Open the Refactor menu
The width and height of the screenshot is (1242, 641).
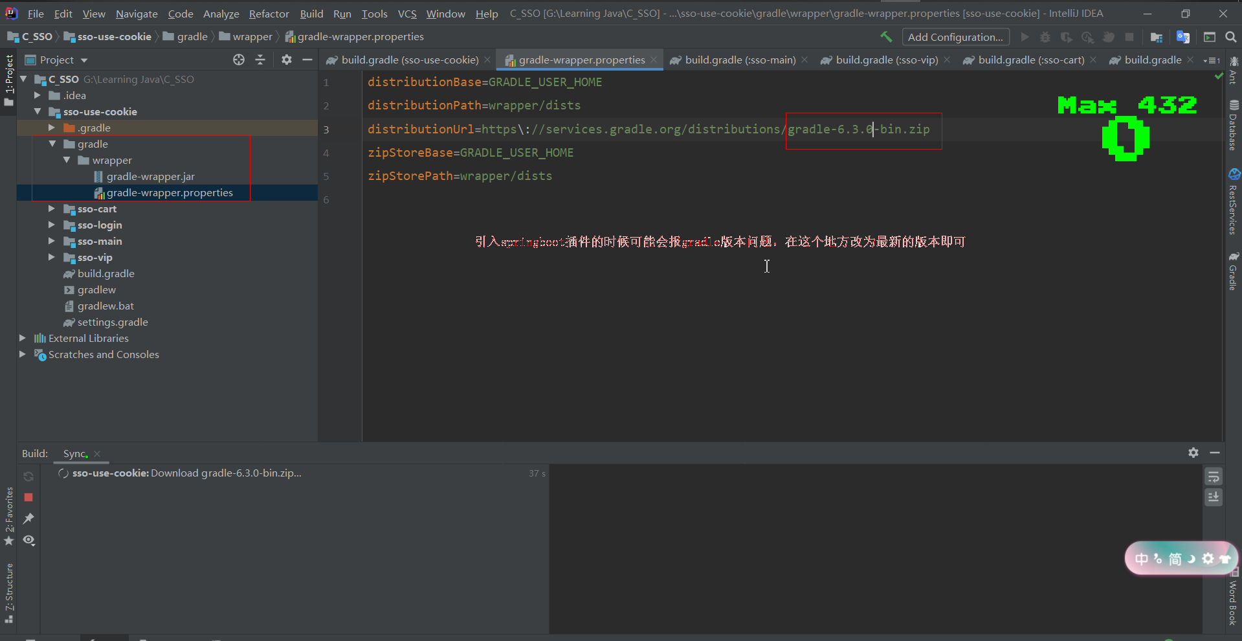tap(269, 14)
